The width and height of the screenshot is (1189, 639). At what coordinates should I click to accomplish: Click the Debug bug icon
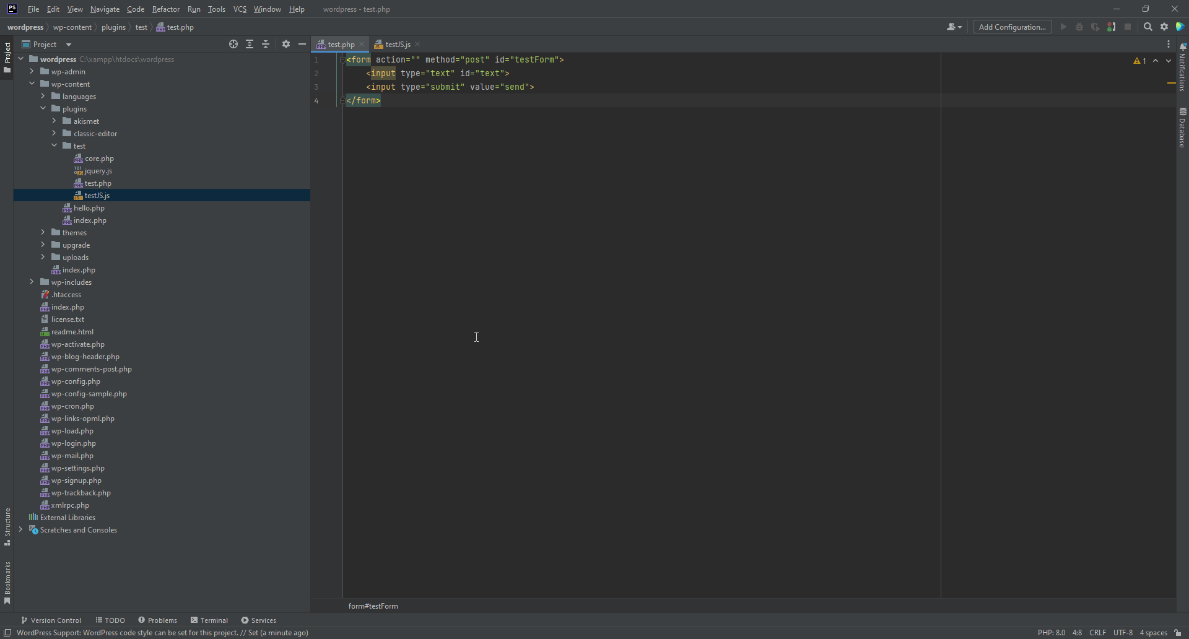point(1079,27)
